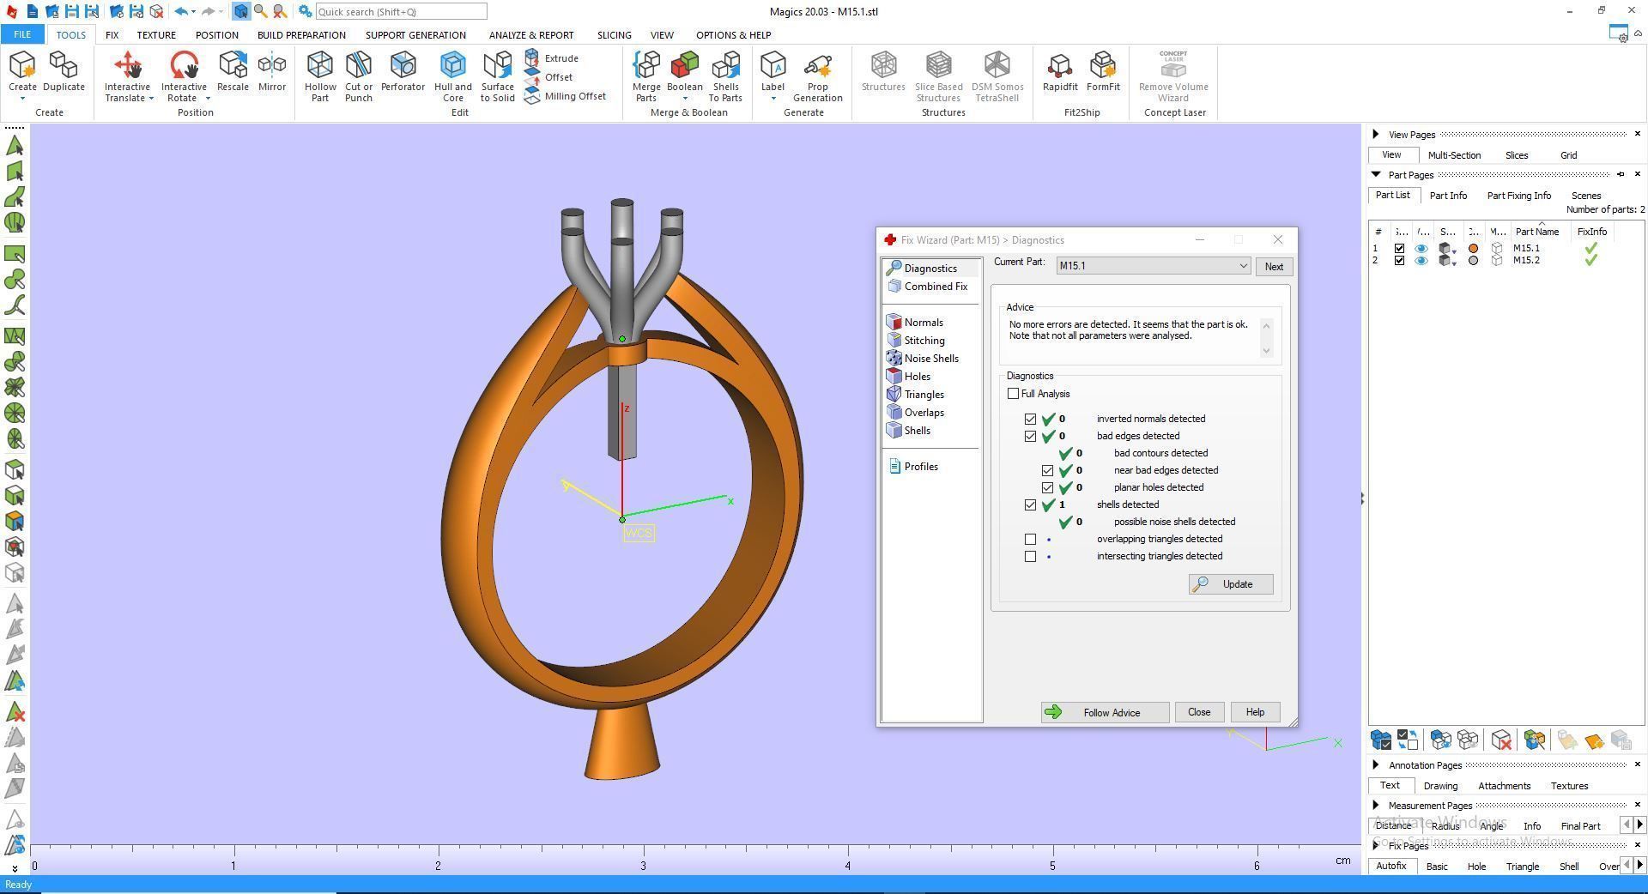Image resolution: width=1648 pixels, height=894 pixels.
Task: Open the Boolean dropdown arrow
Action: click(x=684, y=99)
